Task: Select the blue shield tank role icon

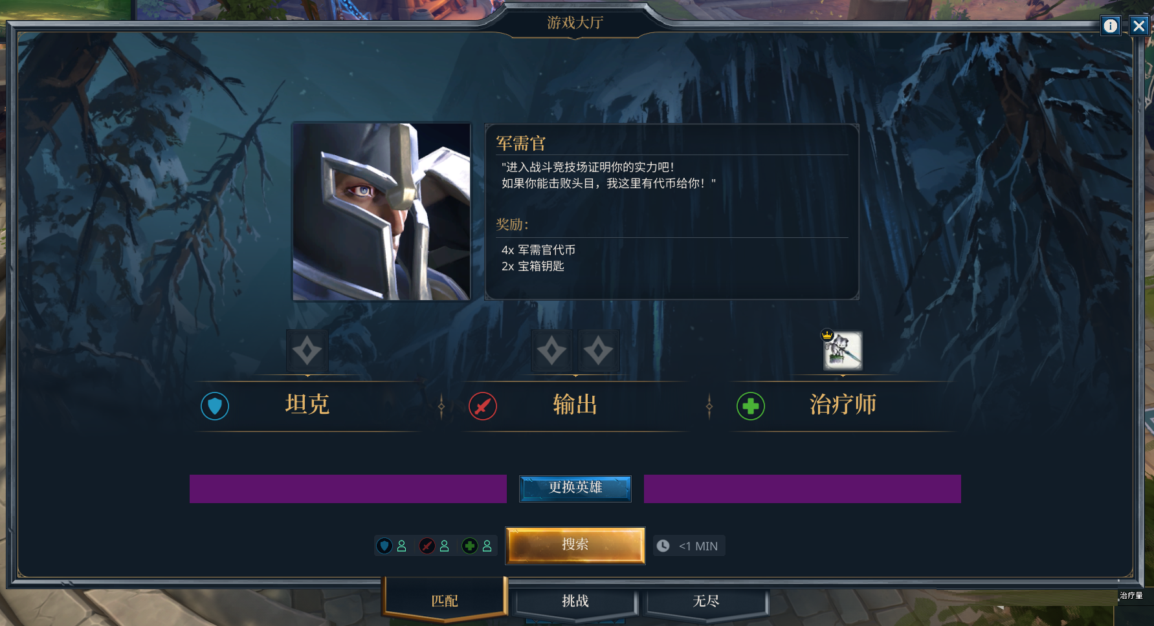Action: coord(215,406)
